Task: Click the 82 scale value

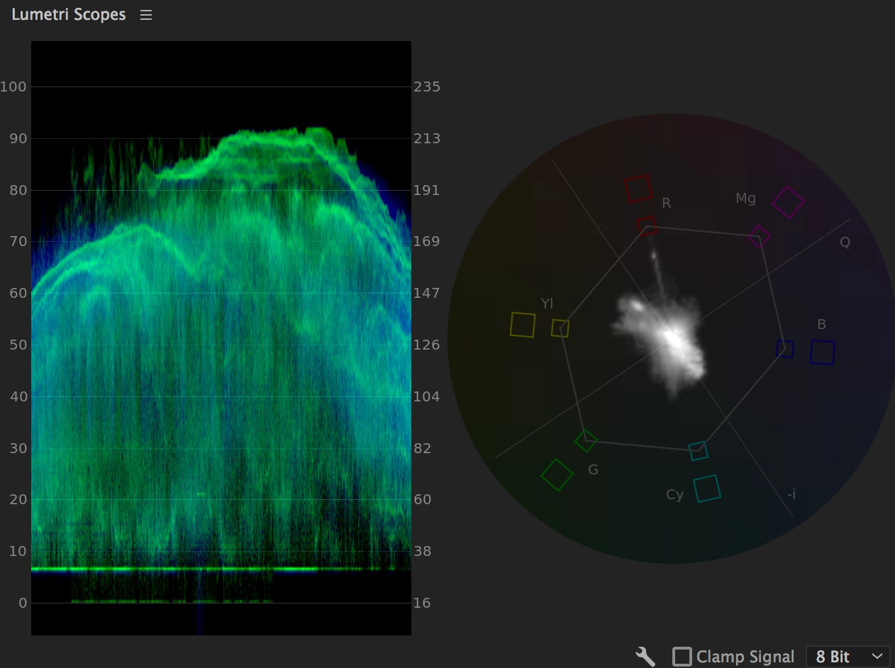Action: [423, 448]
